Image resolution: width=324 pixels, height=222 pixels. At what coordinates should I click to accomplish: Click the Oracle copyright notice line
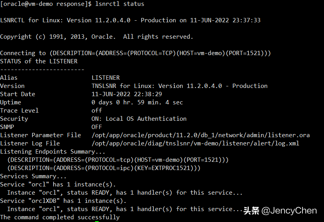[97, 37]
